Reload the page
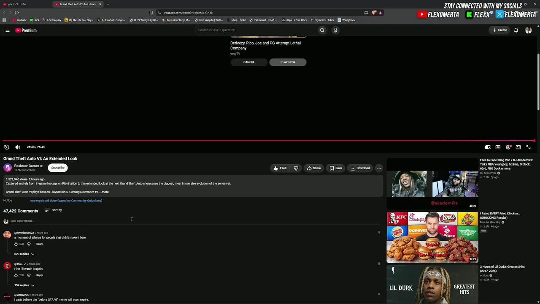540x304 pixels. point(17,13)
